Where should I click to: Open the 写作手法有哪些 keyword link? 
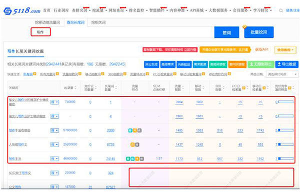pyautogui.click(x=19, y=130)
